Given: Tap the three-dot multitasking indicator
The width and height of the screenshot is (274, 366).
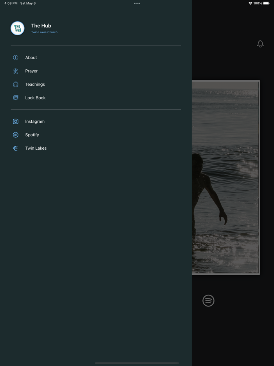Looking at the screenshot, I should click(x=137, y=3).
